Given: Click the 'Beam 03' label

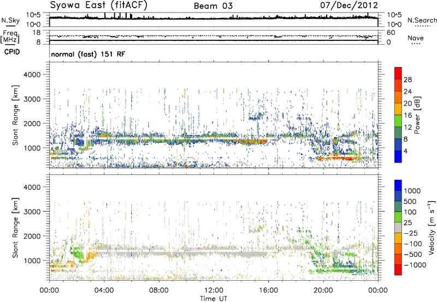Looking at the screenshot, I should pos(213,6).
